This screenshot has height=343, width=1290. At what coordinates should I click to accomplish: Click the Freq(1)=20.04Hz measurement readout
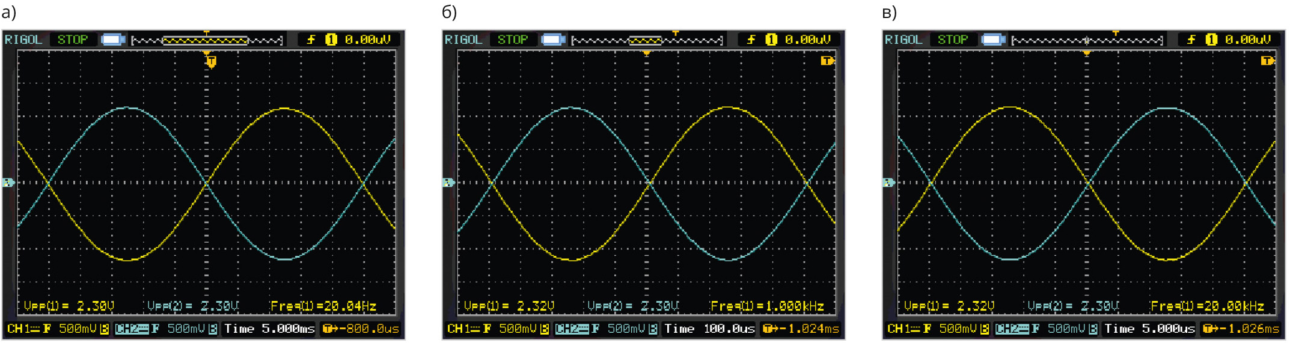coord(323,306)
